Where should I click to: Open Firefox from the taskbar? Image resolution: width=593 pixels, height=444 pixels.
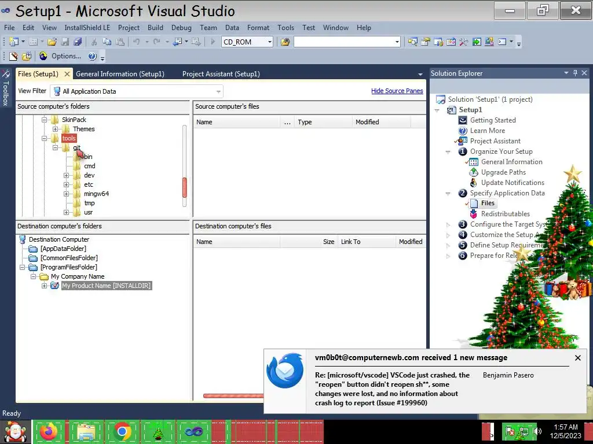coord(49,431)
